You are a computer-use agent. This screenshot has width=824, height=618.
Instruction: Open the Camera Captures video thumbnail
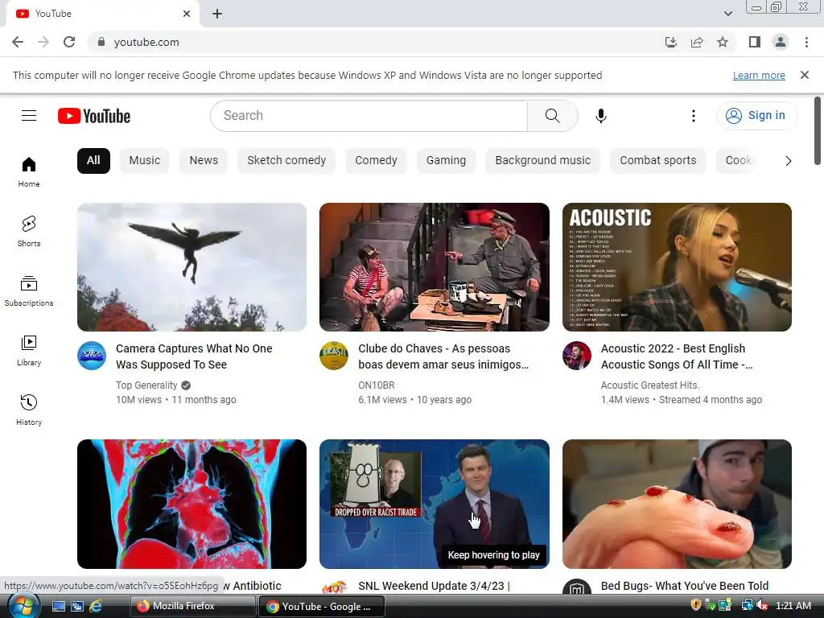click(x=192, y=267)
